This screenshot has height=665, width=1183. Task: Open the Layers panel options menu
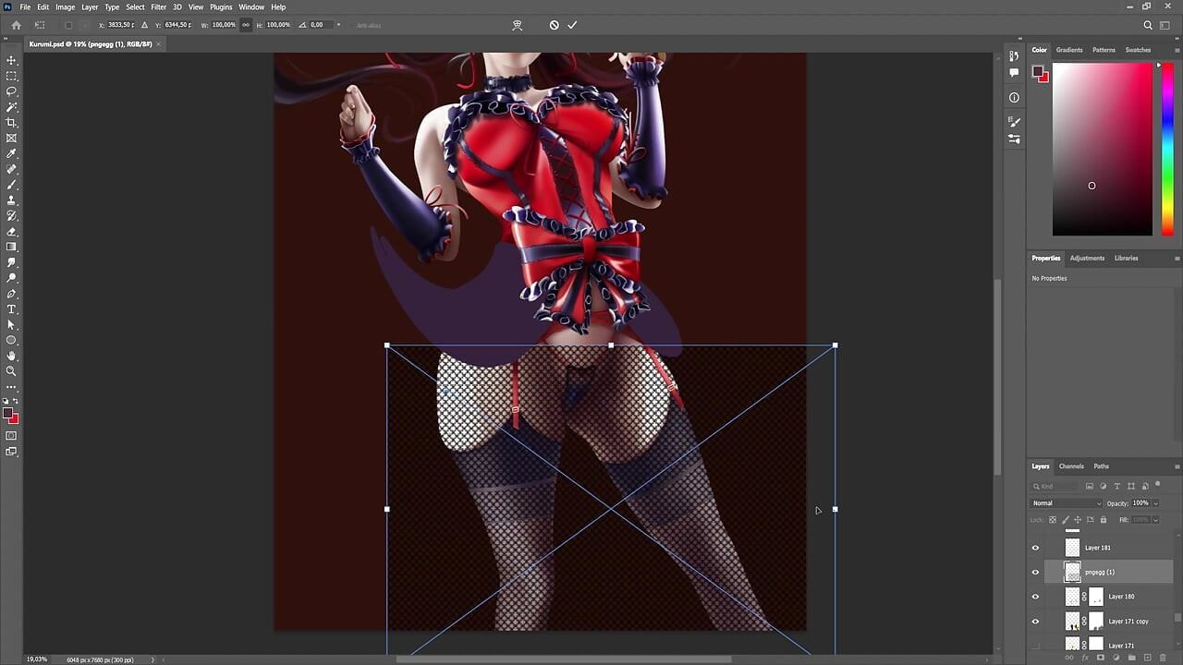(1177, 466)
